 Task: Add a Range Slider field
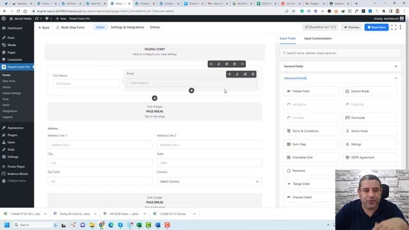(309, 184)
